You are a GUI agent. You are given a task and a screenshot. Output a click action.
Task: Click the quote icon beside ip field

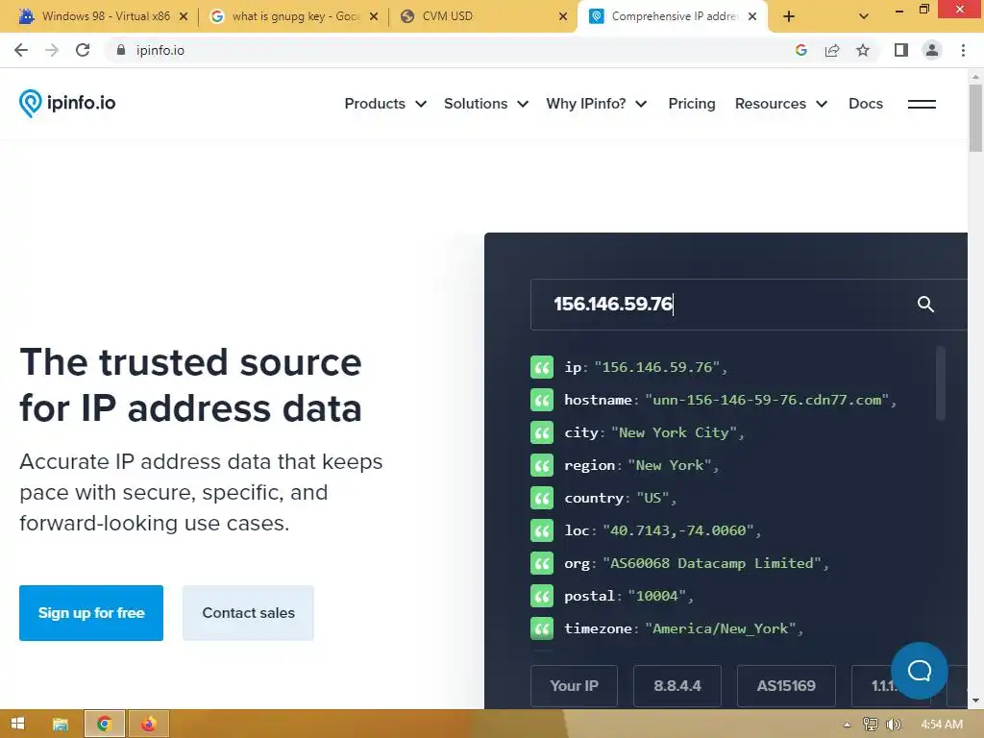pyautogui.click(x=542, y=367)
